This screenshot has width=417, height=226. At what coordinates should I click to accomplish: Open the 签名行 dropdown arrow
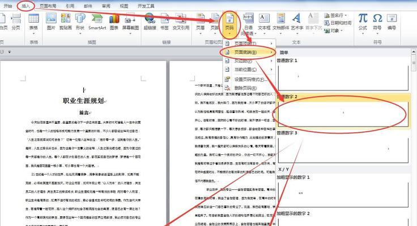coord(346,16)
